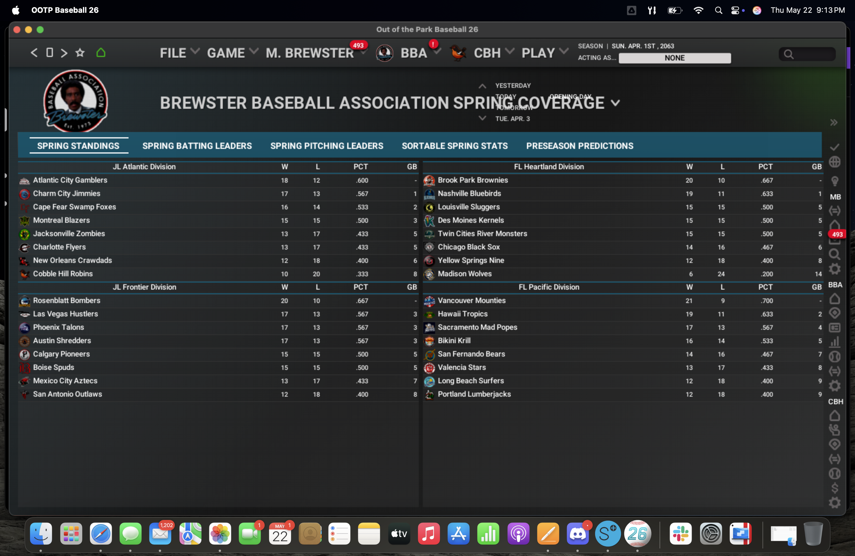Image resolution: width=855 pixels, height=556 pixels.
Task: Click the page rectangle icon beside back arrow
Action: coord(49,53)
